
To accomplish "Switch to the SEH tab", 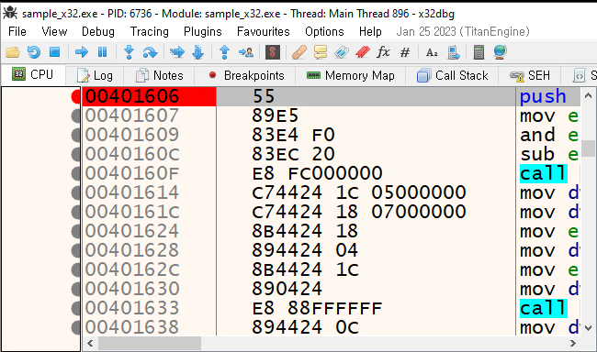I will pos(530,76).
